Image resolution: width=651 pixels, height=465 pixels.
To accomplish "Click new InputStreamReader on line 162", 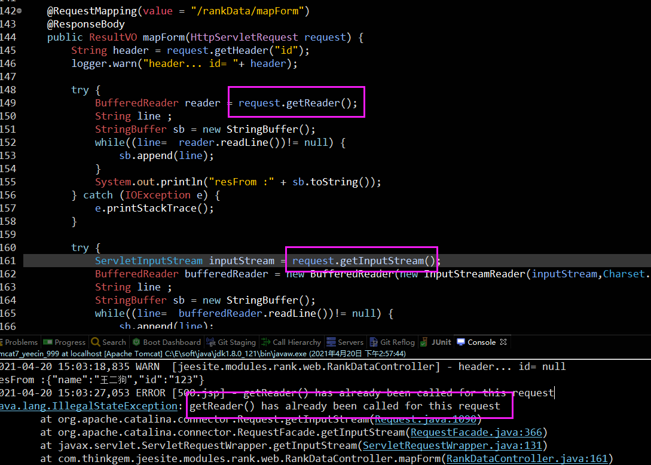I will coord(463,274).
